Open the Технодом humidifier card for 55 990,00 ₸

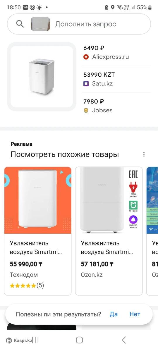[x=38, y=231]
